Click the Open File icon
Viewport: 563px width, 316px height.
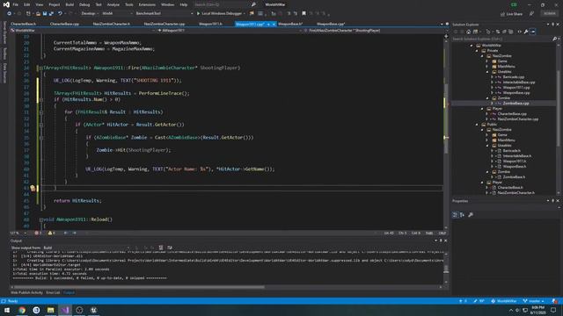click(38, 13)
